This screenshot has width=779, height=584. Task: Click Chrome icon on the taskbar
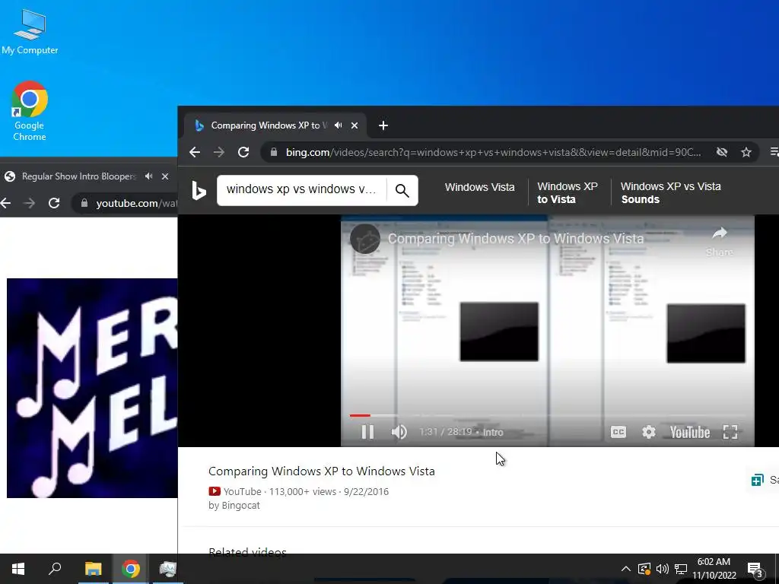tap(131, 569)
